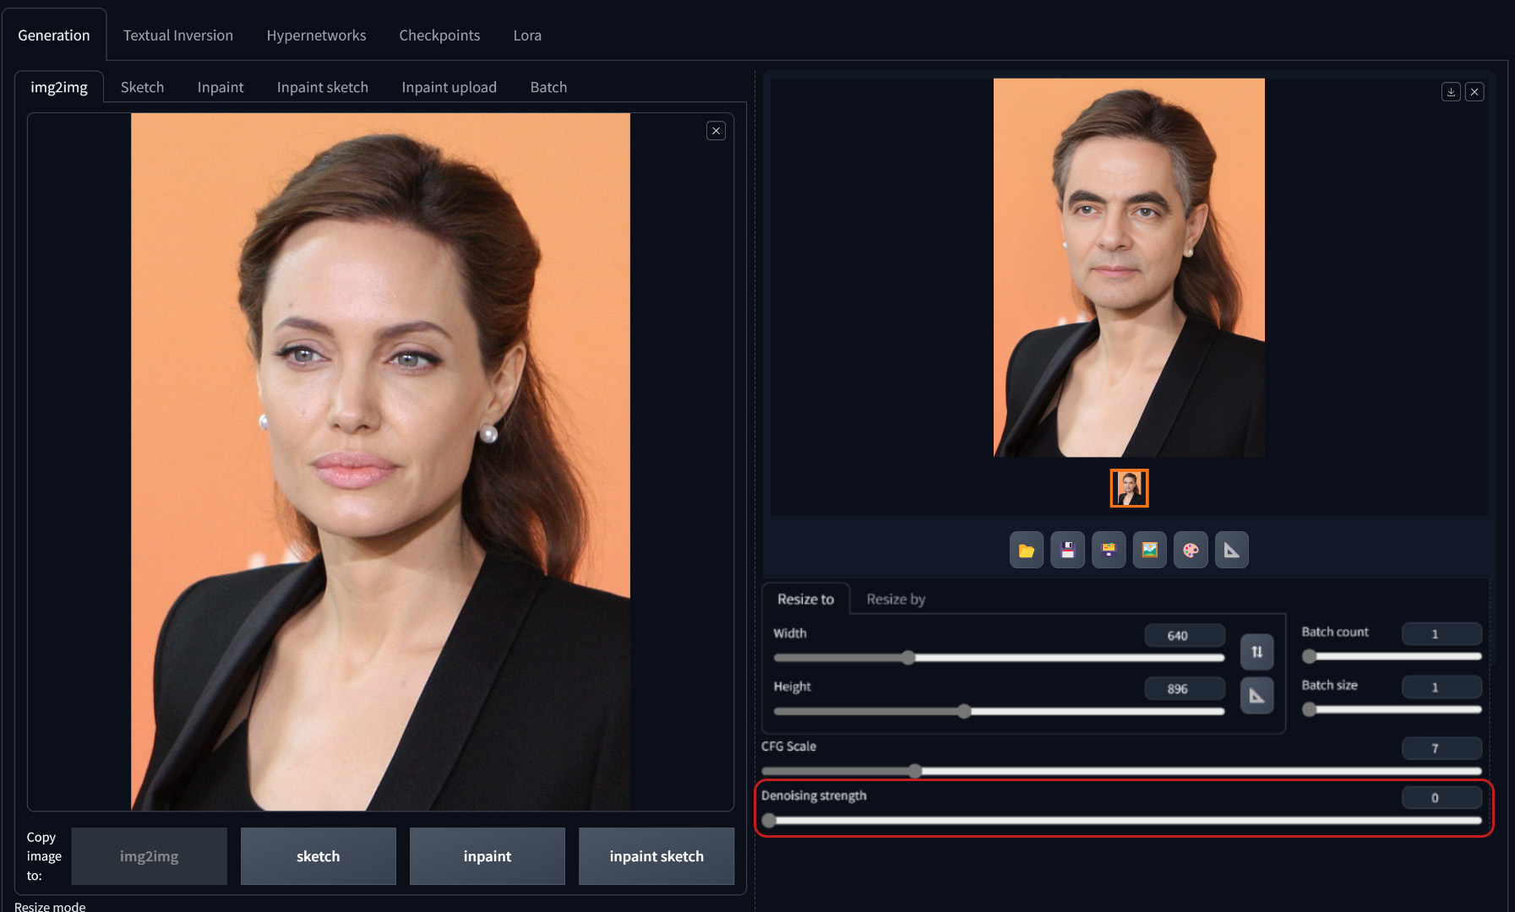Image resolution: width=1515 pixels, height=912 pixels.
Task: Click the Batch count number field
Action: (1441, 633)
